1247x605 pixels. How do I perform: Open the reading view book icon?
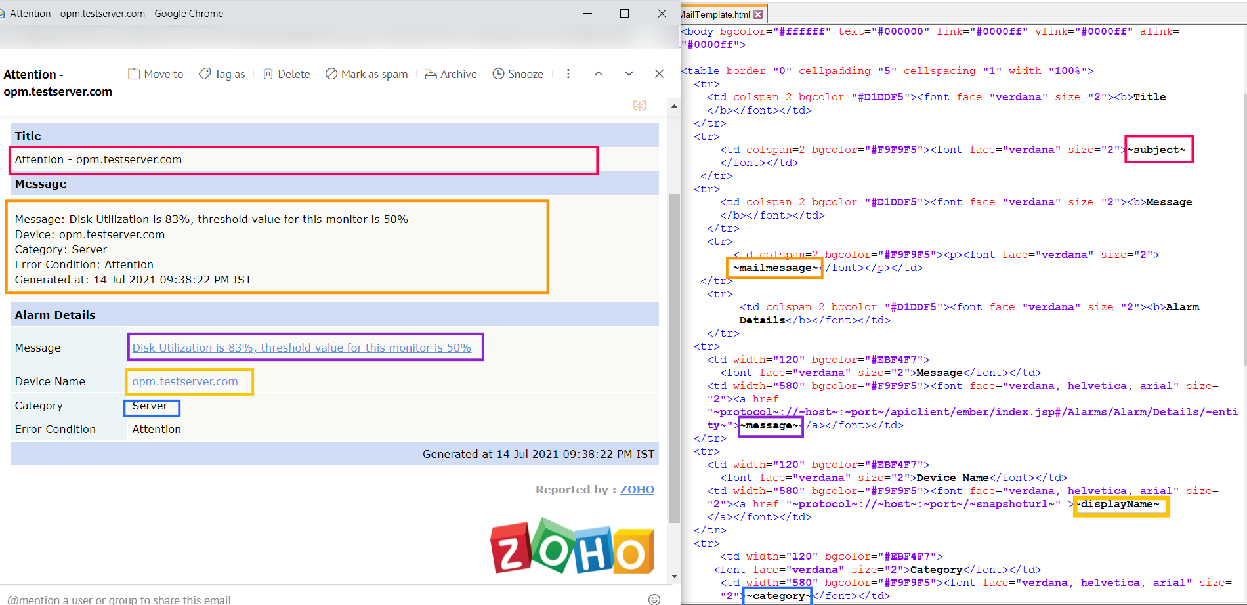point(640,105)
